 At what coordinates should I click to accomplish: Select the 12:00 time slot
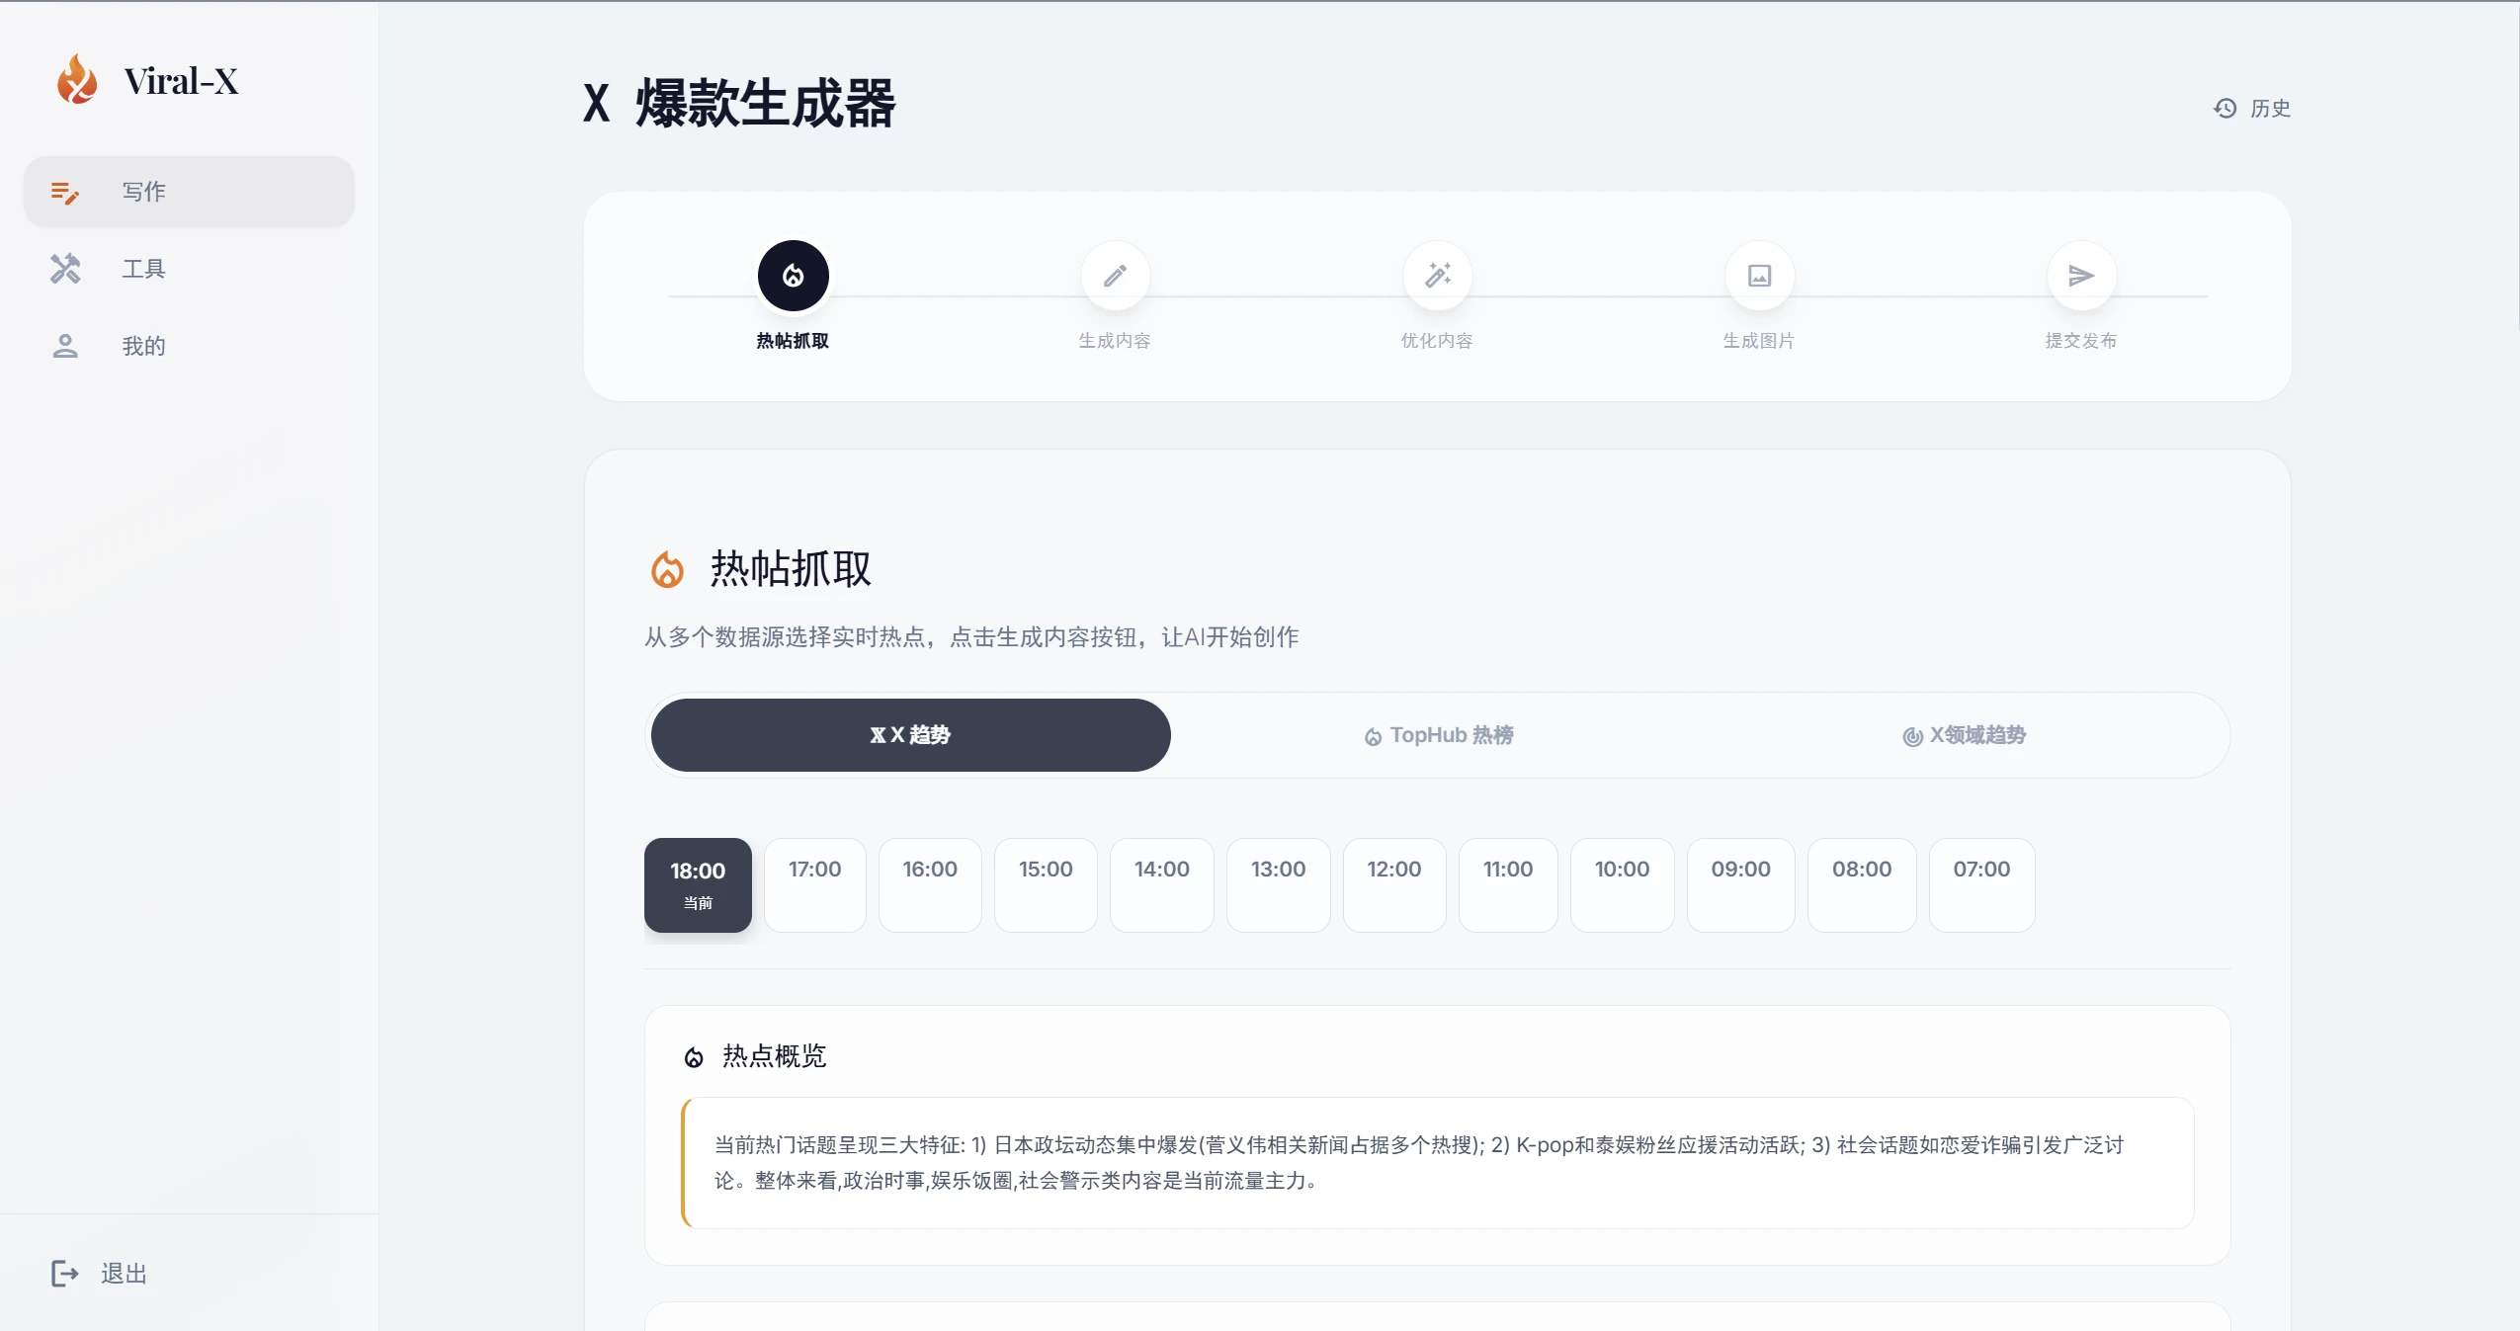[1394, 885]
